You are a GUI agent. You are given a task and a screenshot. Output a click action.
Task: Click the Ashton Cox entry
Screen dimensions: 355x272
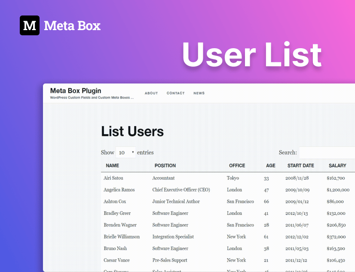point(115,201)
